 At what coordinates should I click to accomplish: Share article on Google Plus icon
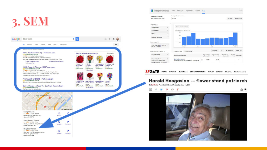pos(178,90)
